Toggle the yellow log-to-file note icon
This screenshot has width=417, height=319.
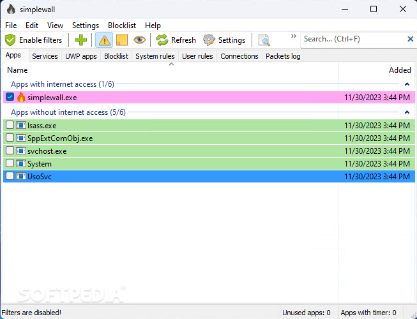(x=122, y=40)
